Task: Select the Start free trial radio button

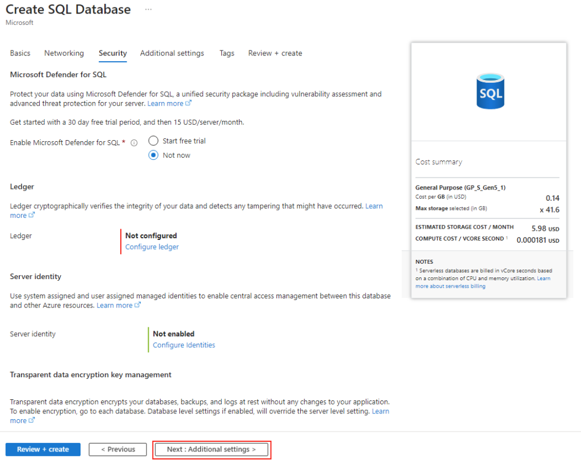Action: [153, 141]
